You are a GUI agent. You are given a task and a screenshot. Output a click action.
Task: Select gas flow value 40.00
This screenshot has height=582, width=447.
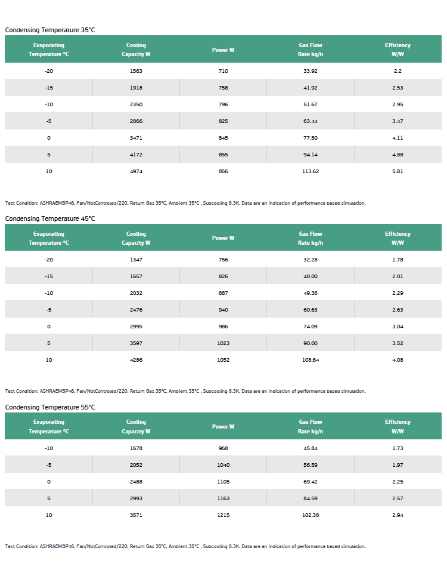click(311, 276)
